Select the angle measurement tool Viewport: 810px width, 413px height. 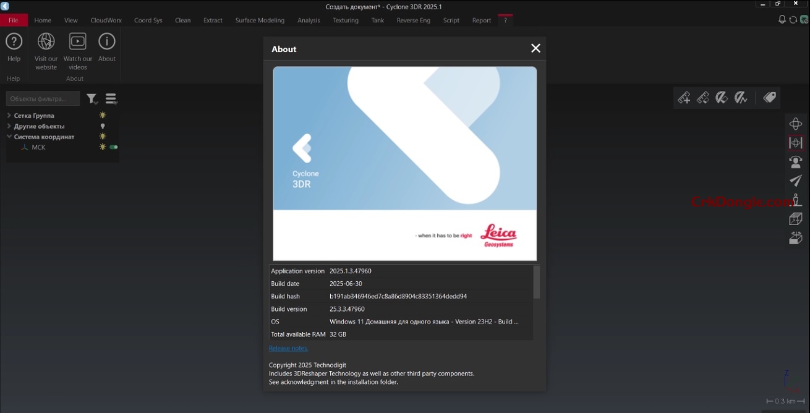tap(722, 97)
